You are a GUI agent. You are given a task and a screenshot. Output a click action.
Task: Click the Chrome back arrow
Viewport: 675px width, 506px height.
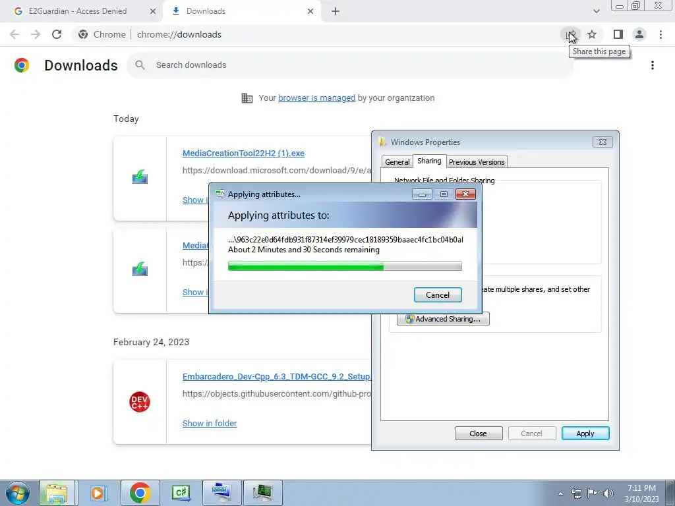15,34
